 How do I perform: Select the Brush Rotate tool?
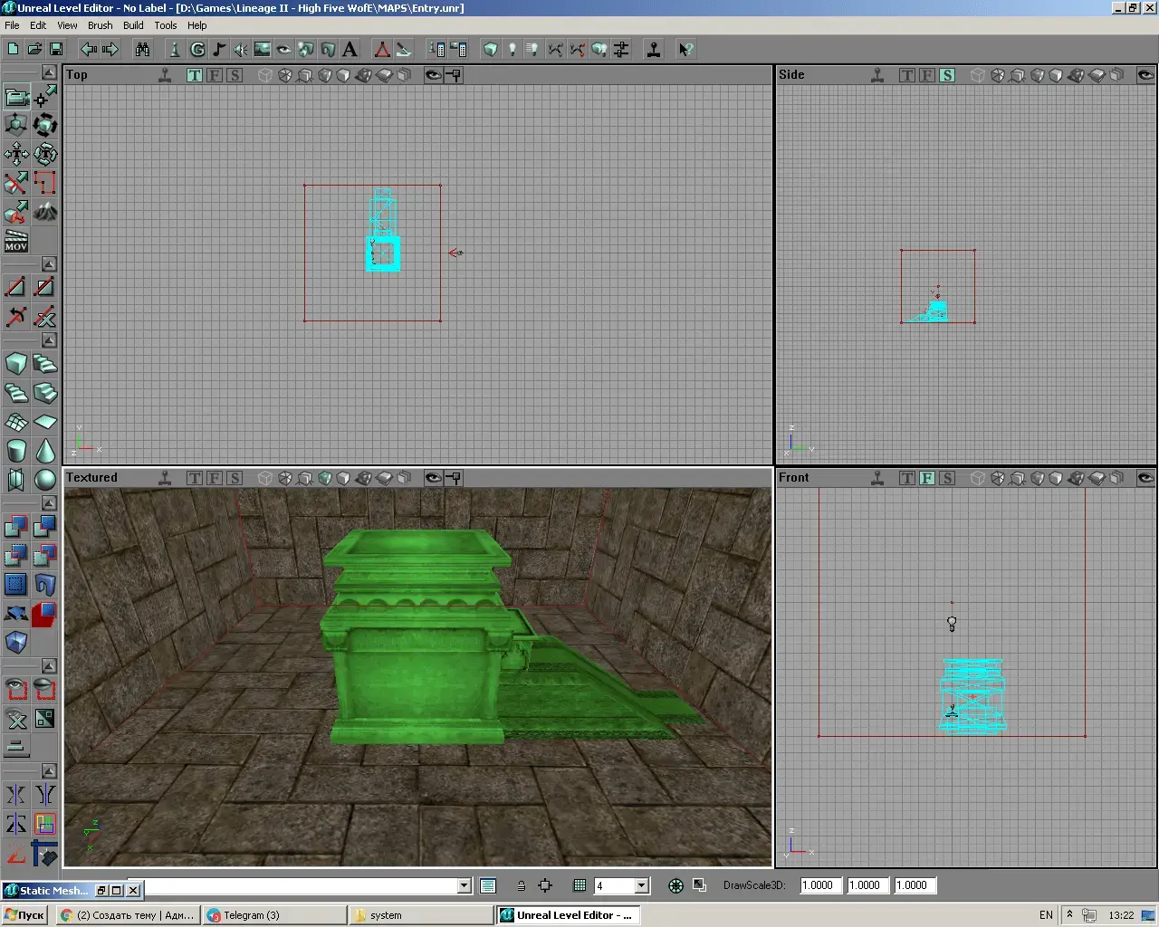(45, 125)
